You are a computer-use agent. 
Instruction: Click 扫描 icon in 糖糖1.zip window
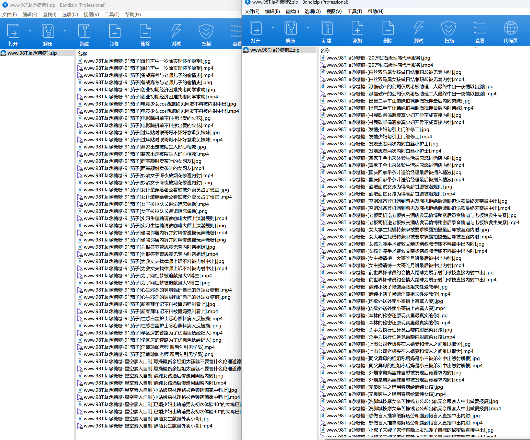206,31
